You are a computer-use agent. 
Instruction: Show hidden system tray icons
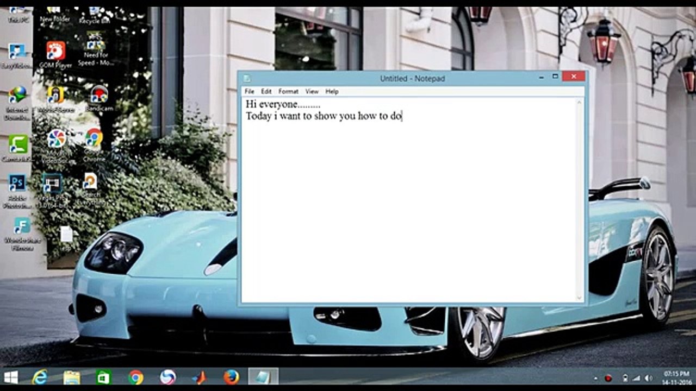point(596,378)
